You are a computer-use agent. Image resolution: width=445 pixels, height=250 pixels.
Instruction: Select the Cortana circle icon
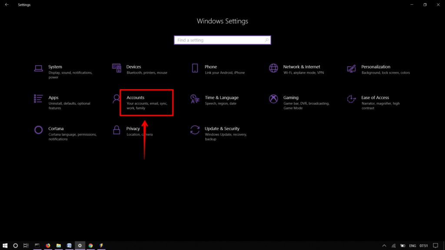point(38,130)
